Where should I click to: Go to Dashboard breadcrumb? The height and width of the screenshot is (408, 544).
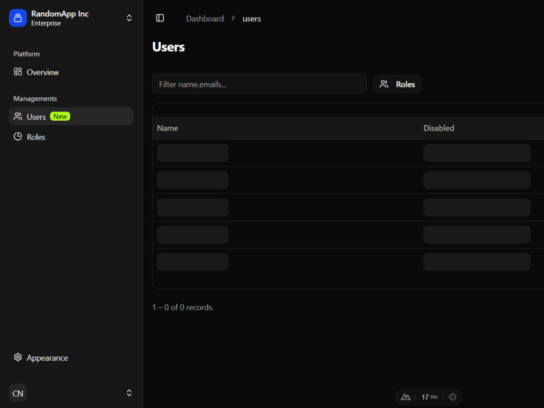click(x=205, y=18)
